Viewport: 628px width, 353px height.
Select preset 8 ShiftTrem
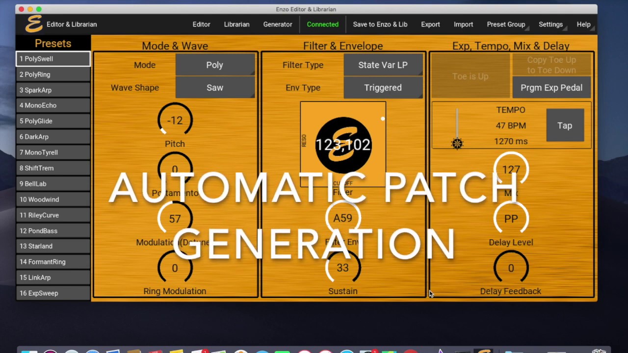click(53, 168)
